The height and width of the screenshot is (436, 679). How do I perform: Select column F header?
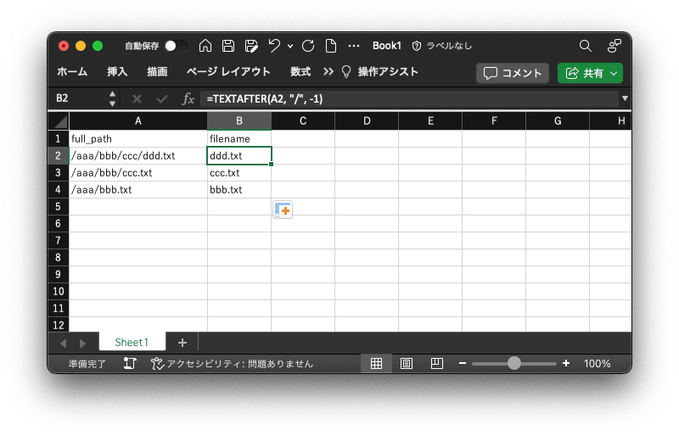[x=494, y=121]
